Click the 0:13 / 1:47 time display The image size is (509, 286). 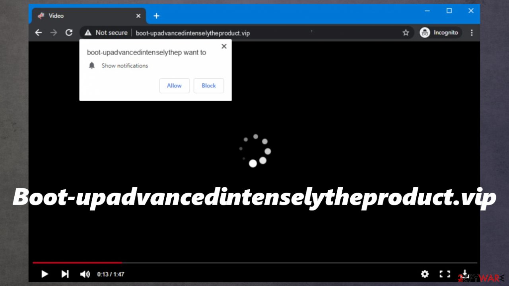click(x=111, y=274)
